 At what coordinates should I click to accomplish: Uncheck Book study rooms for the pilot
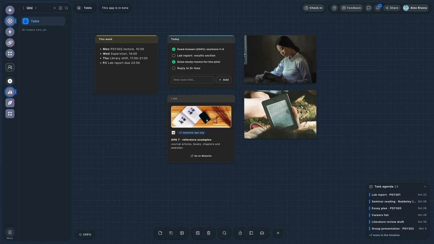(x=174, y=62)
